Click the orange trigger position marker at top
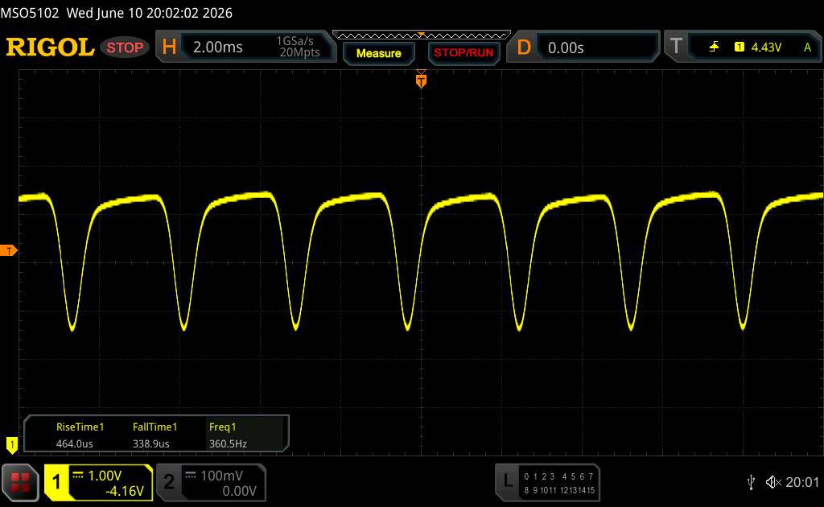Viewport: 824px width, 507px height. [x=421, y=80]
